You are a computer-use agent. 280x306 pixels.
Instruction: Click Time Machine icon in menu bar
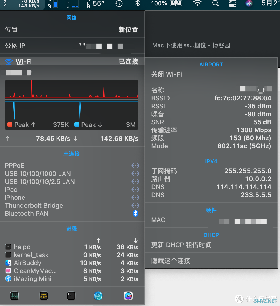(x=119, y=3)
